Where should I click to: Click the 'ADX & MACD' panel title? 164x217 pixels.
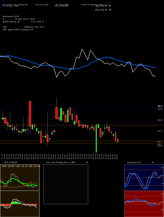10,162
